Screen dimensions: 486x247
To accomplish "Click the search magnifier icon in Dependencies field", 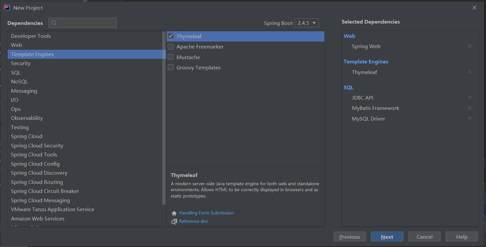I will [x=54, y=23].
